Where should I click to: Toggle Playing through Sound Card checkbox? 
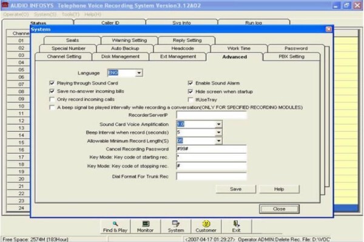[52, 83]
